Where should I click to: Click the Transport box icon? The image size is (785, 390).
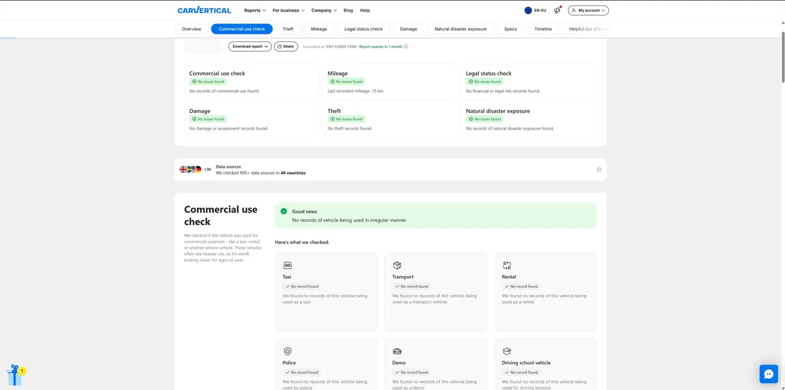[397, 265]
